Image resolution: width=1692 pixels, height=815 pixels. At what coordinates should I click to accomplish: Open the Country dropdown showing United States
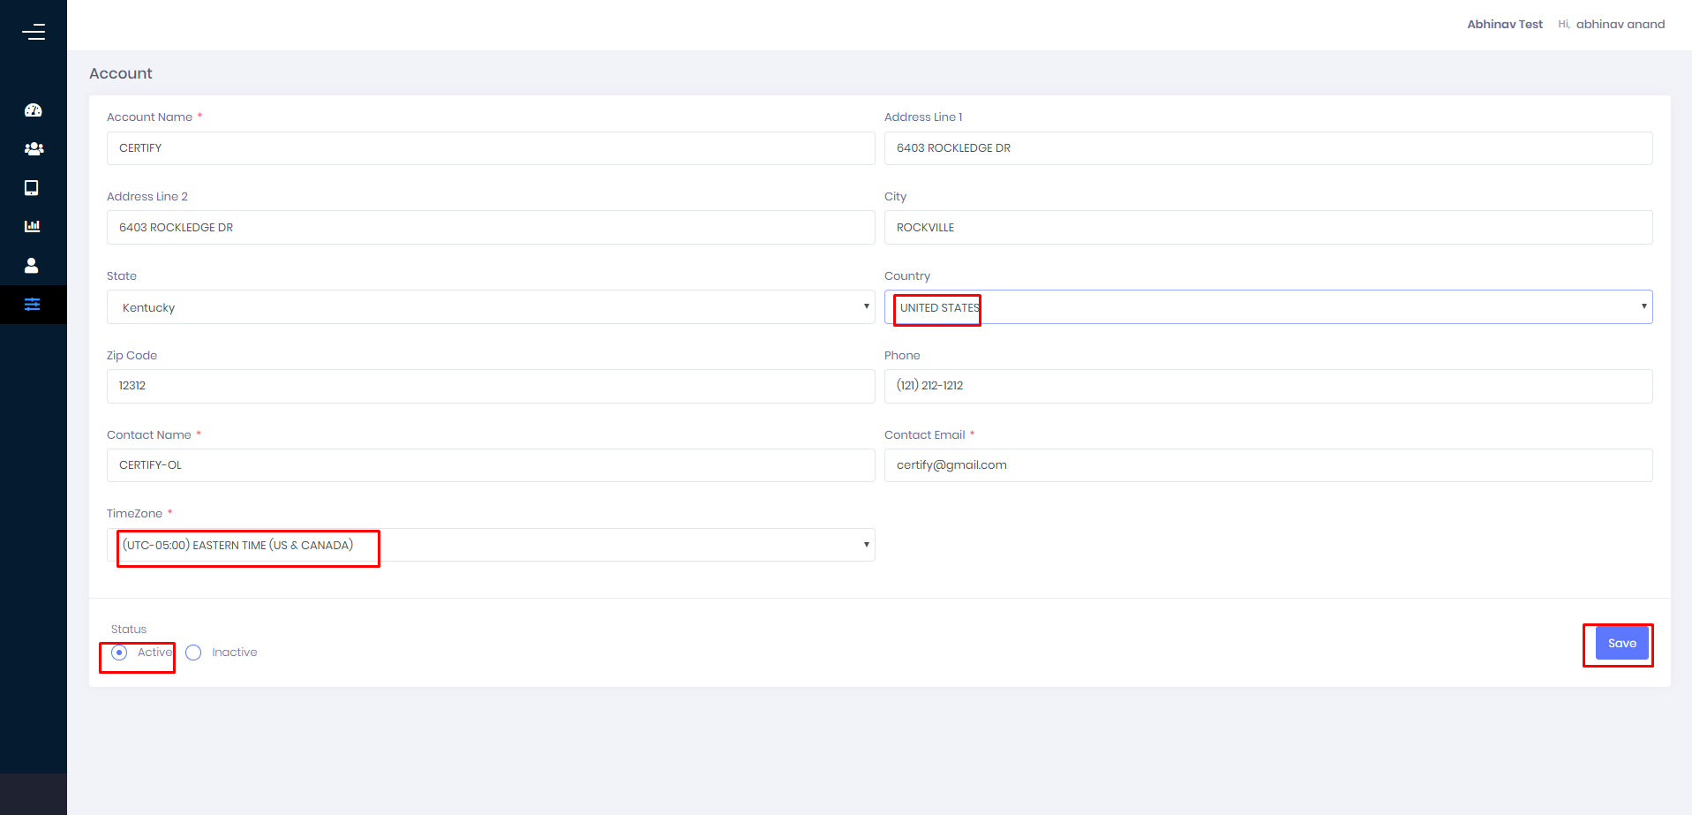pos(1268,307)
